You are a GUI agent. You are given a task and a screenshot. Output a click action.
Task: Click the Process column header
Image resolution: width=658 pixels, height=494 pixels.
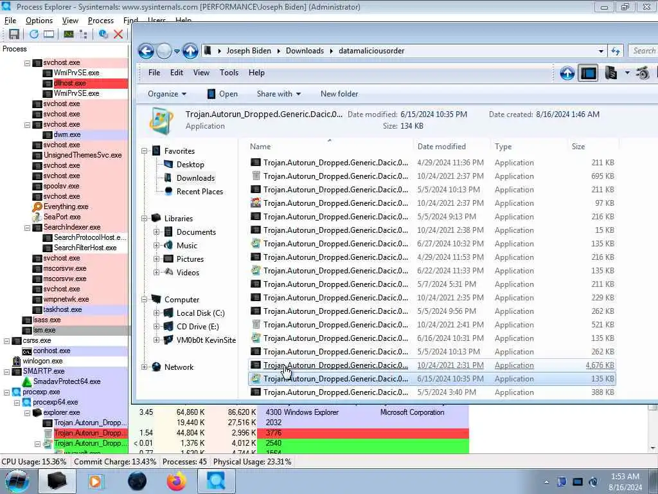[x=64, y=49]
